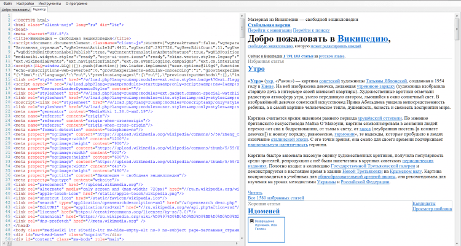This screenshot has height=246, width=461.
Task: Follow the Перейти к поиску link
Action: coord(312,30)
